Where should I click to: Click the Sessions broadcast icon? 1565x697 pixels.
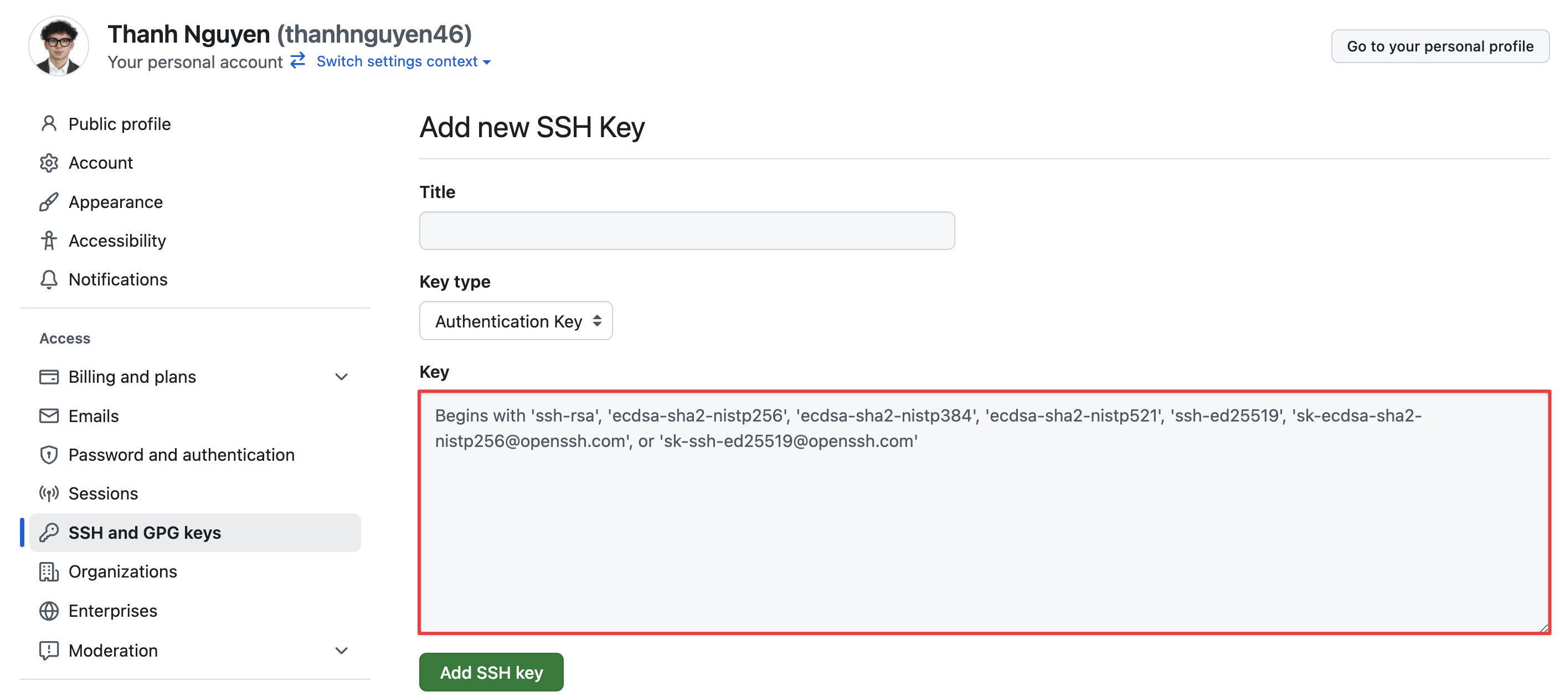pyautogui.click(x=49, y=494)
